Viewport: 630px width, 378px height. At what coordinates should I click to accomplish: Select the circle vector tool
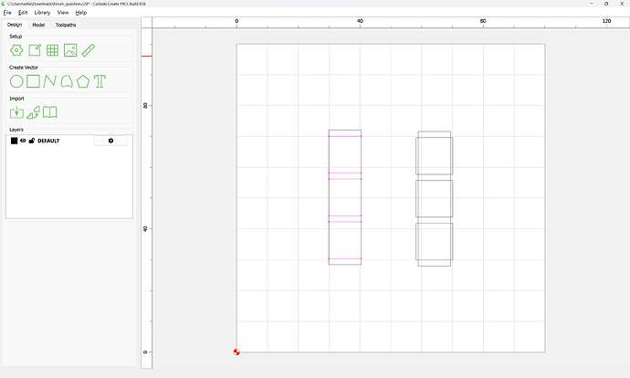(x=16, y=81)
